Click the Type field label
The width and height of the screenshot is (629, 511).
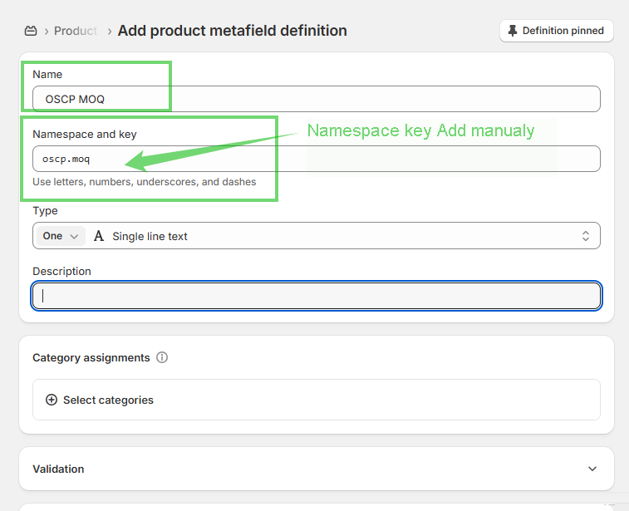tap(45, 211)
